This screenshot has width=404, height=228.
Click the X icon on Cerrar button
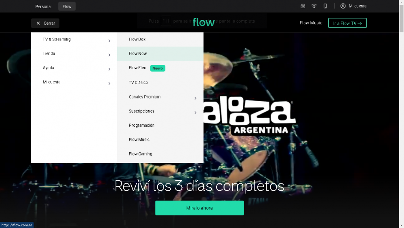[38, 23]
